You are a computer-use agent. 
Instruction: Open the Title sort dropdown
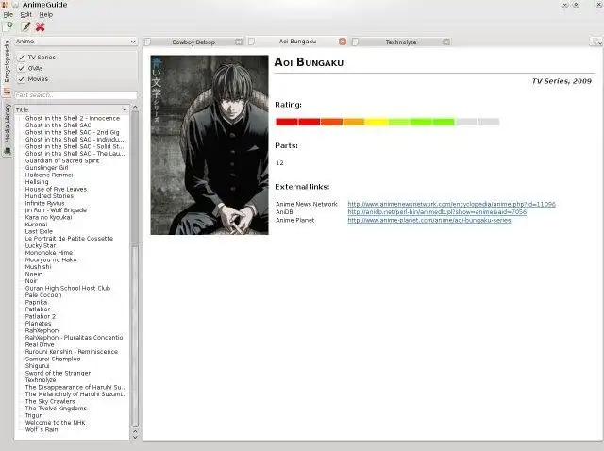coord(72,109)
